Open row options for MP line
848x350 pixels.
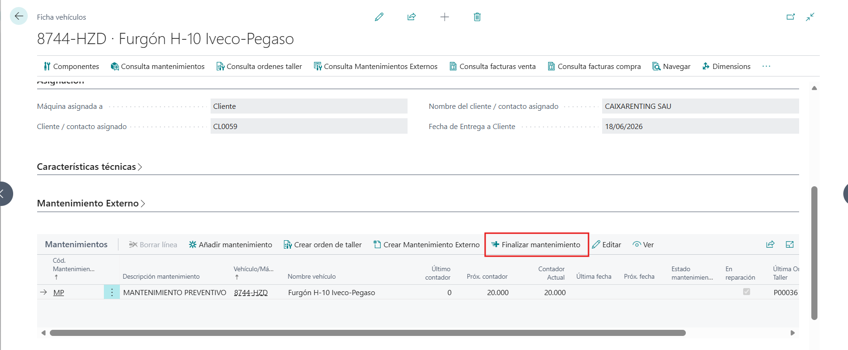point(112,292)
